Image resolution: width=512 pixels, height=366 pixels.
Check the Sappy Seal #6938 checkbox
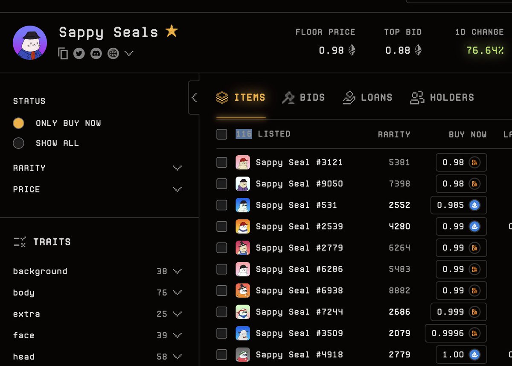[x=222, y=290]
